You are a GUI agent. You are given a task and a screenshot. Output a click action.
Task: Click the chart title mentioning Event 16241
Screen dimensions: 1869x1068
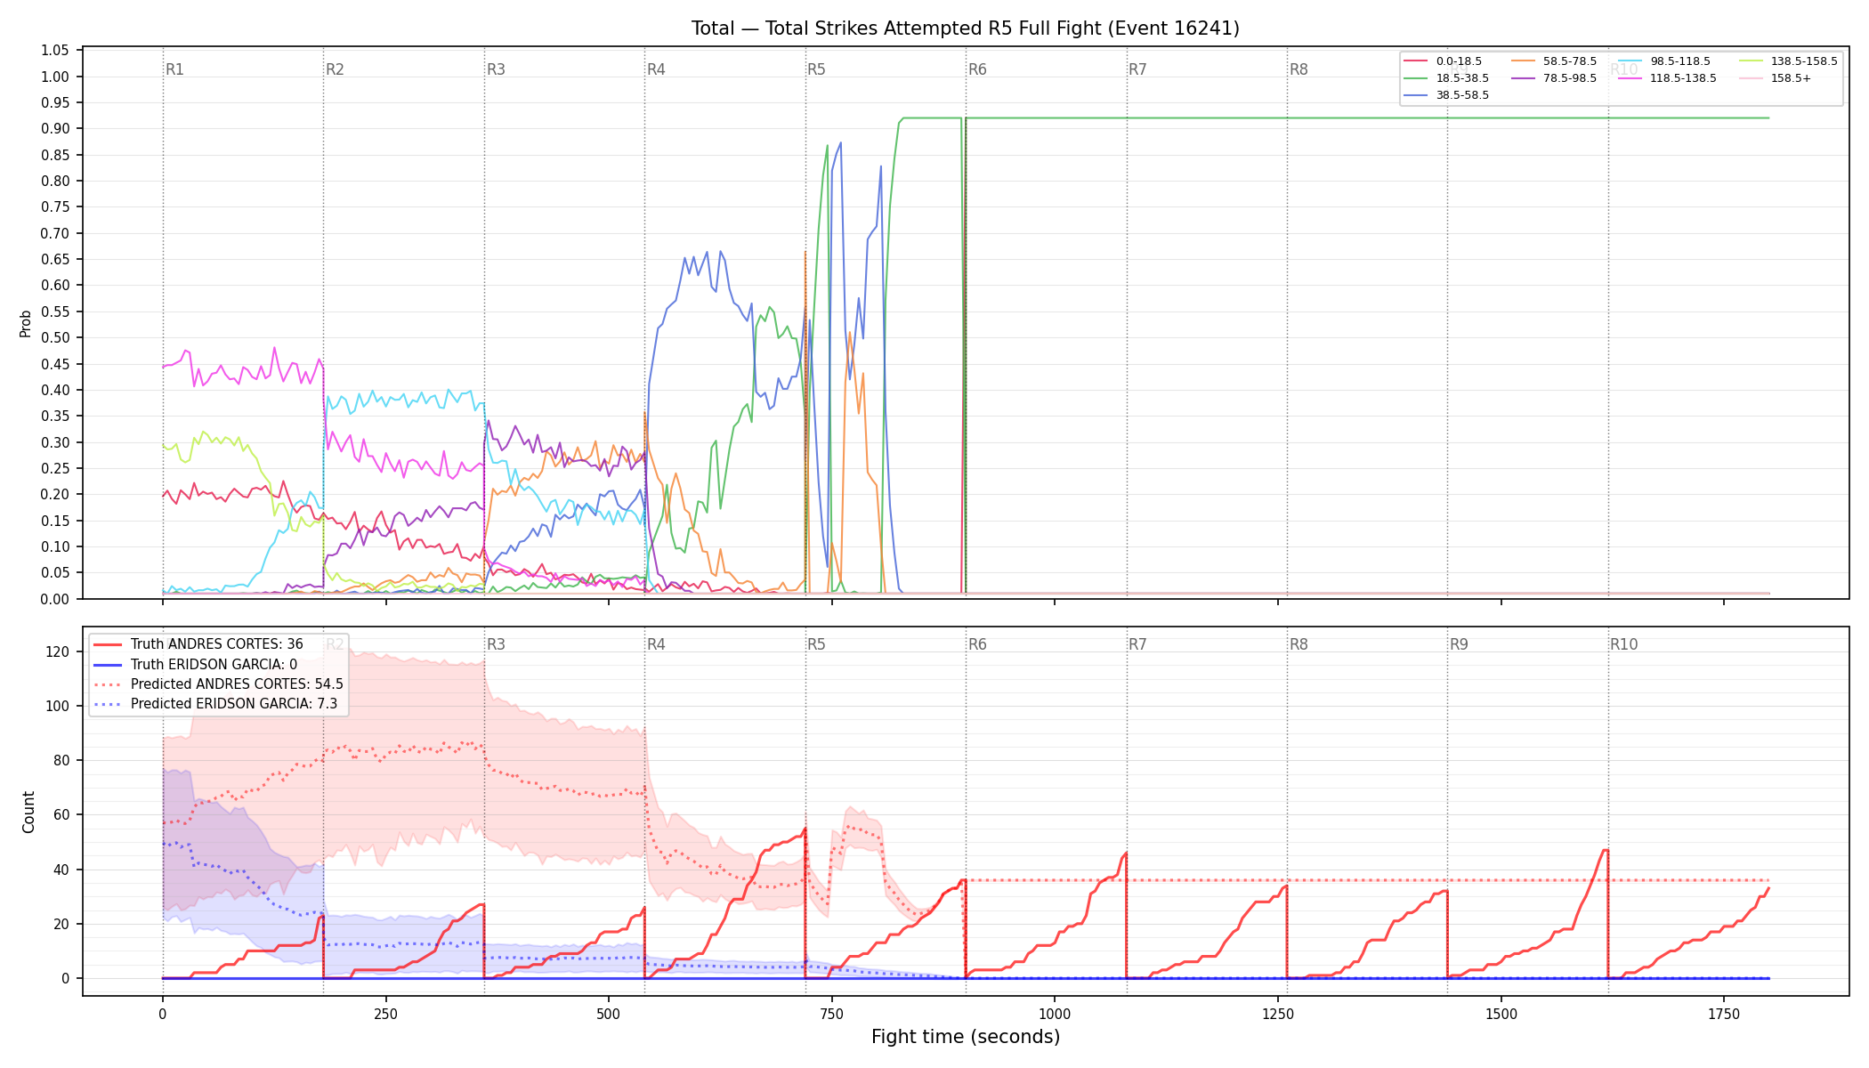pyautogui.click(x=966, y=28)
